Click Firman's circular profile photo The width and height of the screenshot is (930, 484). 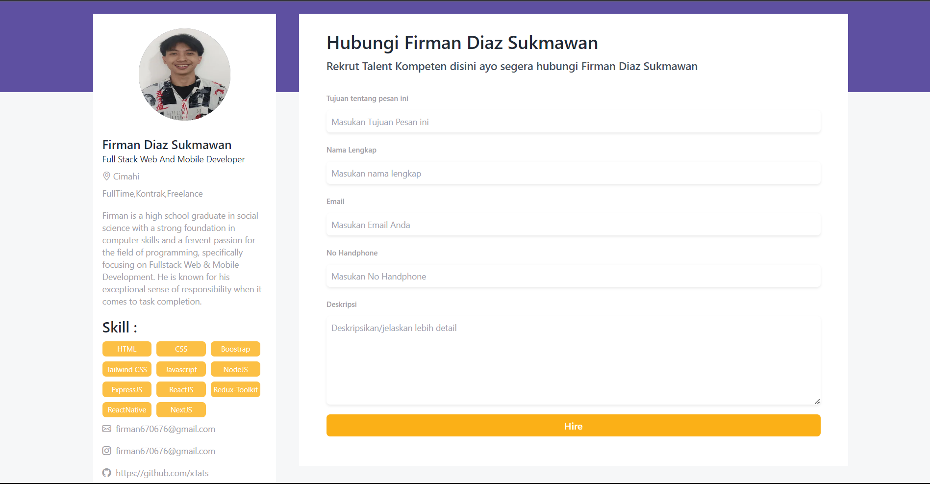click(x=184, y=74)
